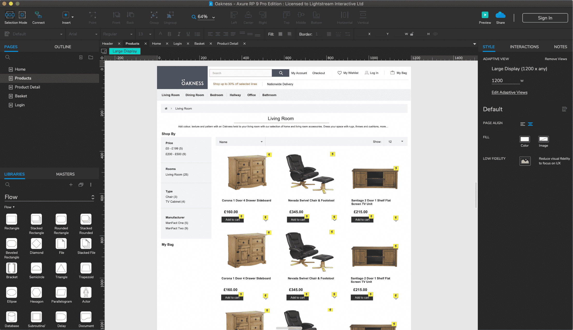Click the Fill Color swatch
The width and height of the screenshot is (573, 330).
click(x=524, y=139)
